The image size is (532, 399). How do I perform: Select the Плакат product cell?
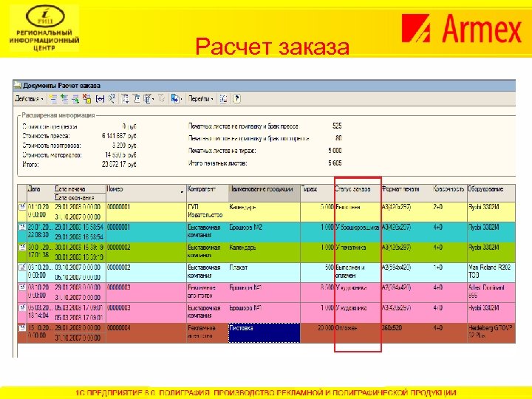tap(265, 273)
